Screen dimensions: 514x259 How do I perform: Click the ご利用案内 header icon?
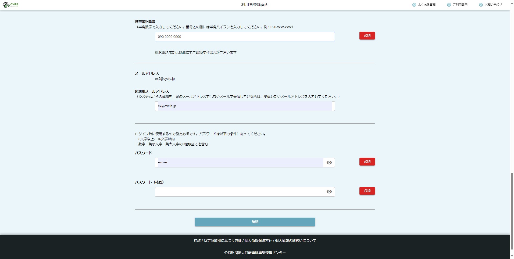[x=449, y=5]
